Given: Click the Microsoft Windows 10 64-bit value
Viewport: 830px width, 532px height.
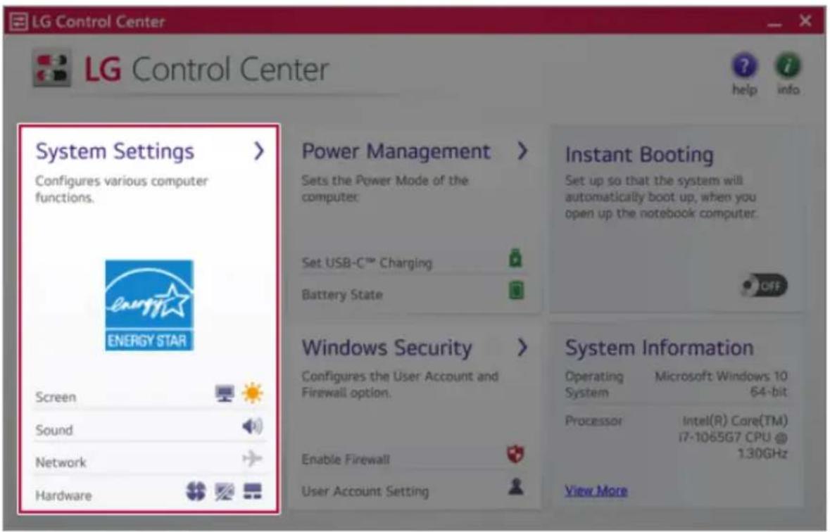Looking at the screenshot, I should pos(721,384).
